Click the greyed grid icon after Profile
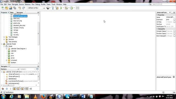This screenshot has width=176, height=99. click(x=78, y=8)
